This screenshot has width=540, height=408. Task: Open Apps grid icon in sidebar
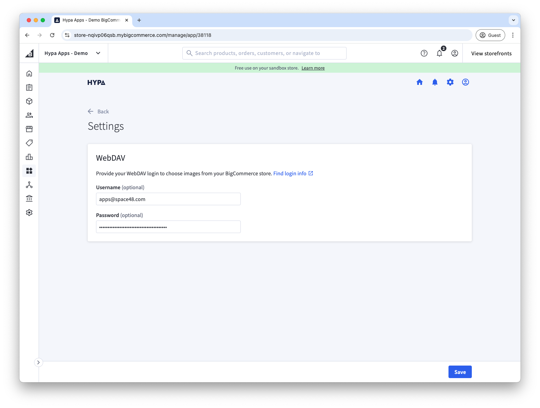click(x=29, y=171)
